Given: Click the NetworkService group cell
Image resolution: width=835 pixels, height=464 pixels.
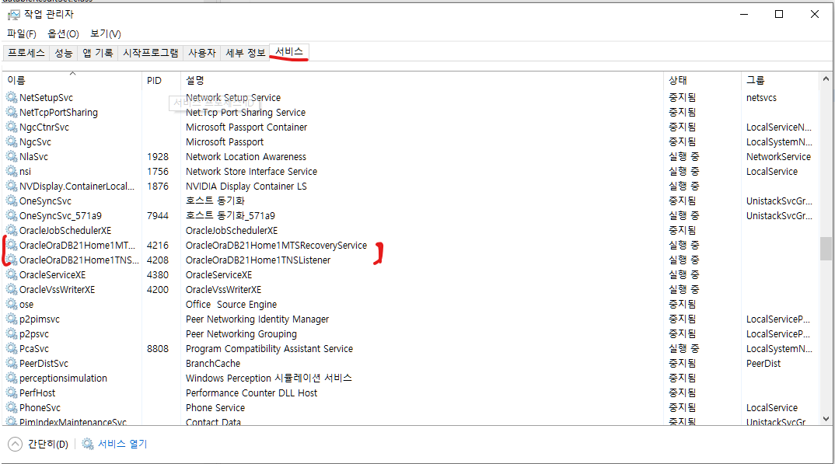Looking at the screenshot, I should [x=778, y=156].
